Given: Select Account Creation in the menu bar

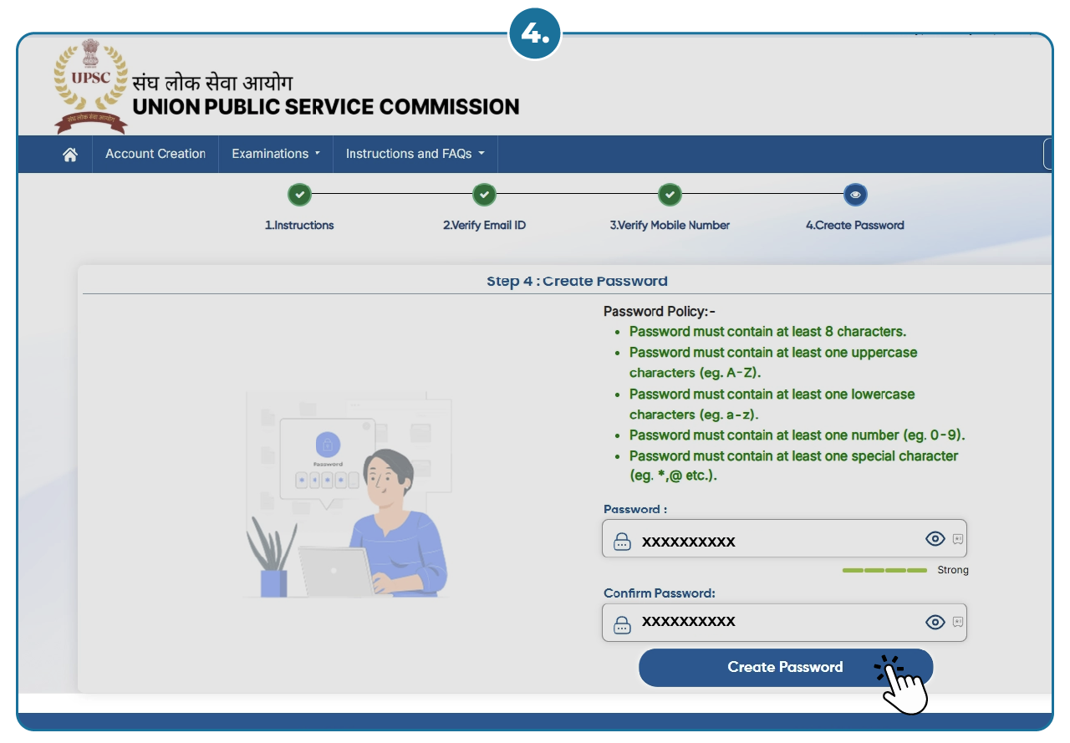Looking at the screenshot, I should [x=155, y=153].
